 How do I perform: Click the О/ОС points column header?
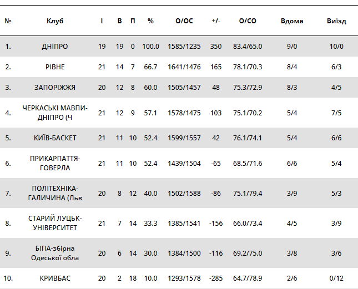[x=184, y=21]
